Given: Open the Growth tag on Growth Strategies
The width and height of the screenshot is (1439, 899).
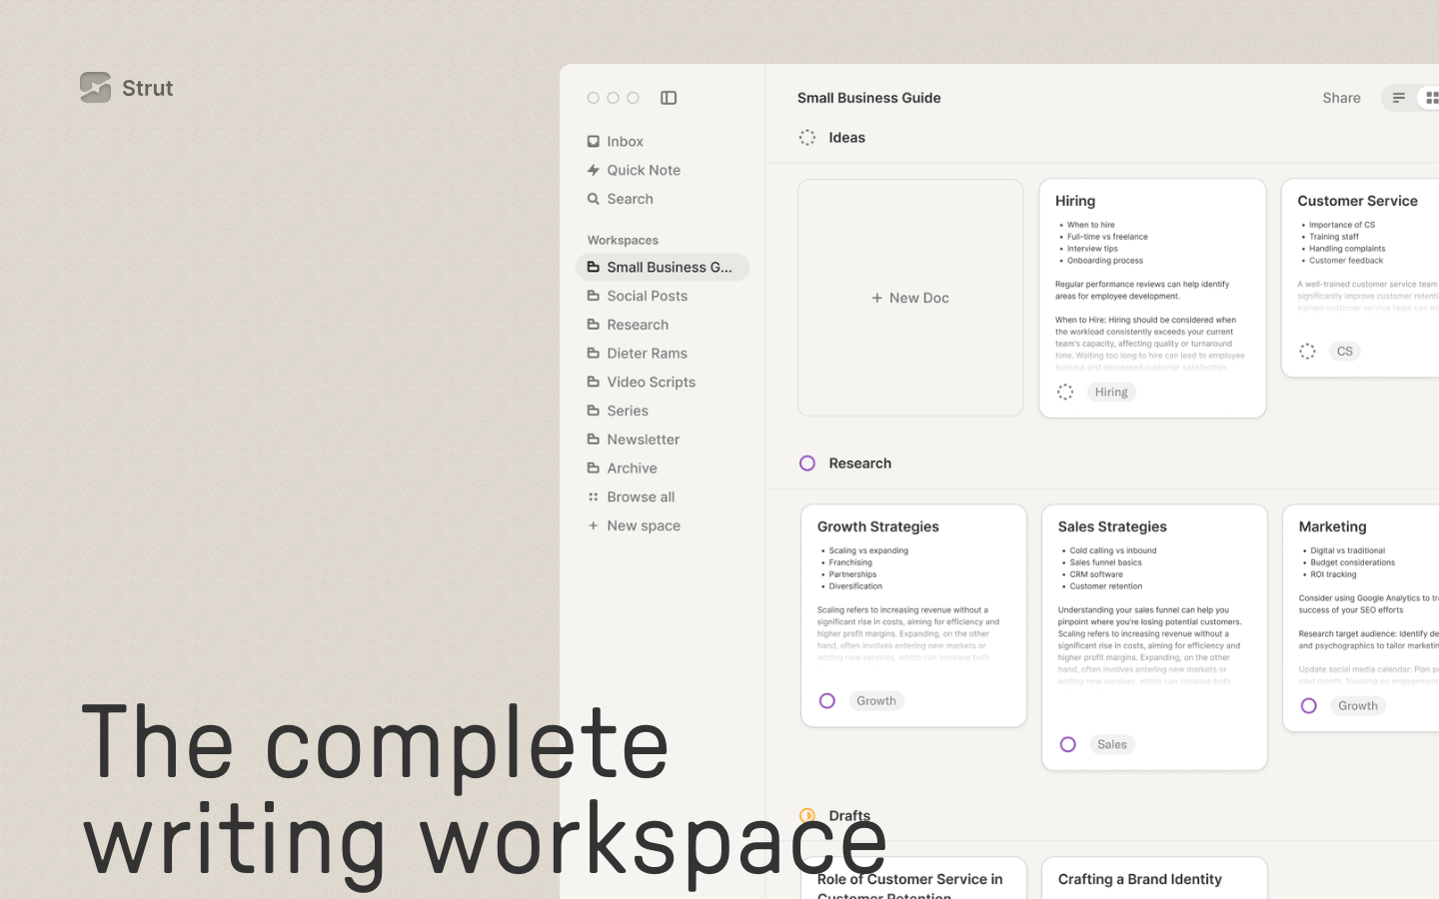Looking at the screenshot, I should point(875,701).
